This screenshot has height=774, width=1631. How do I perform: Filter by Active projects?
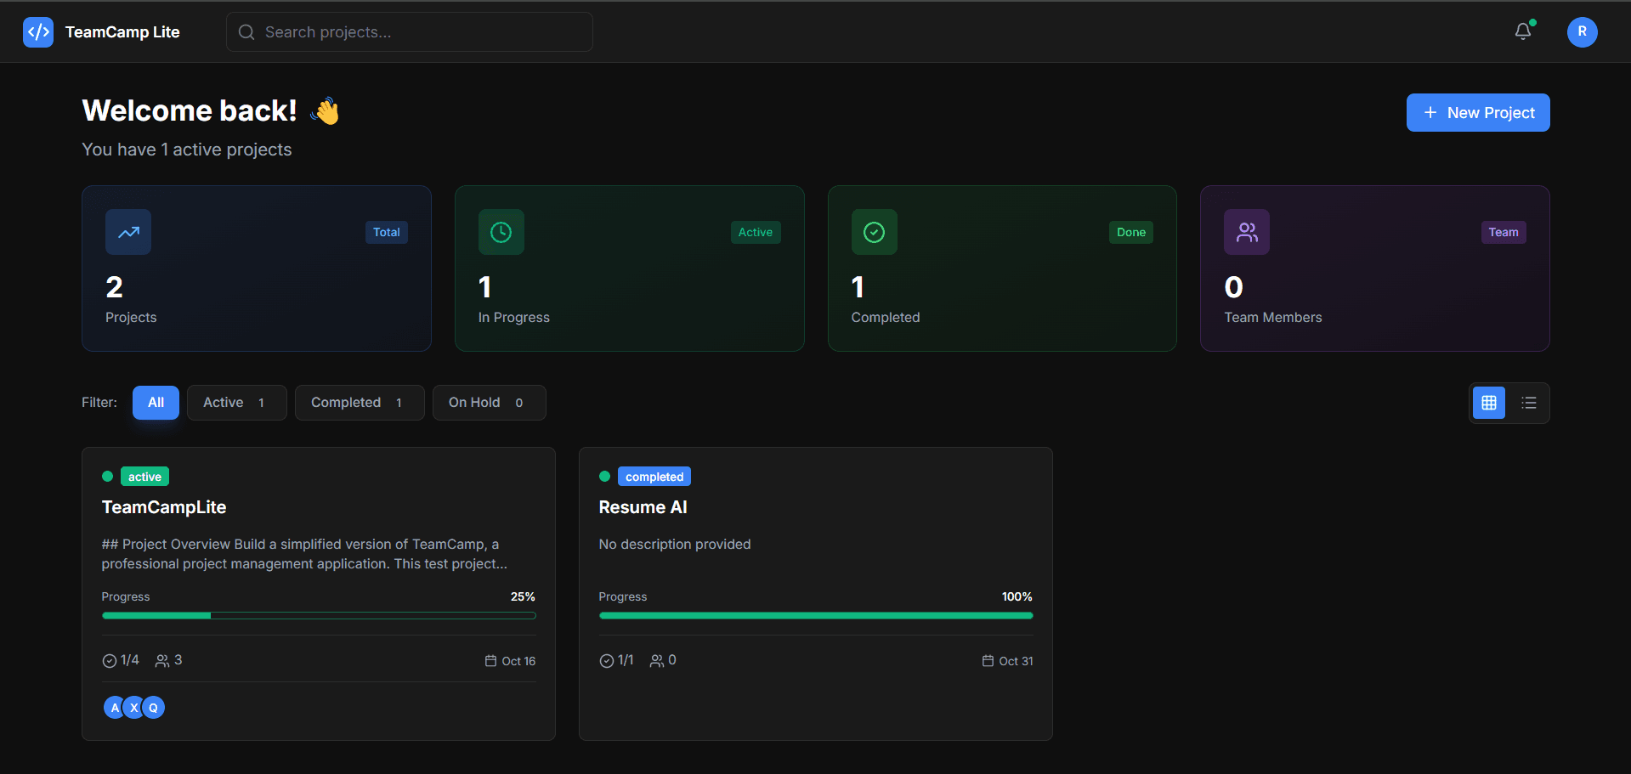(x=237, y=403)
